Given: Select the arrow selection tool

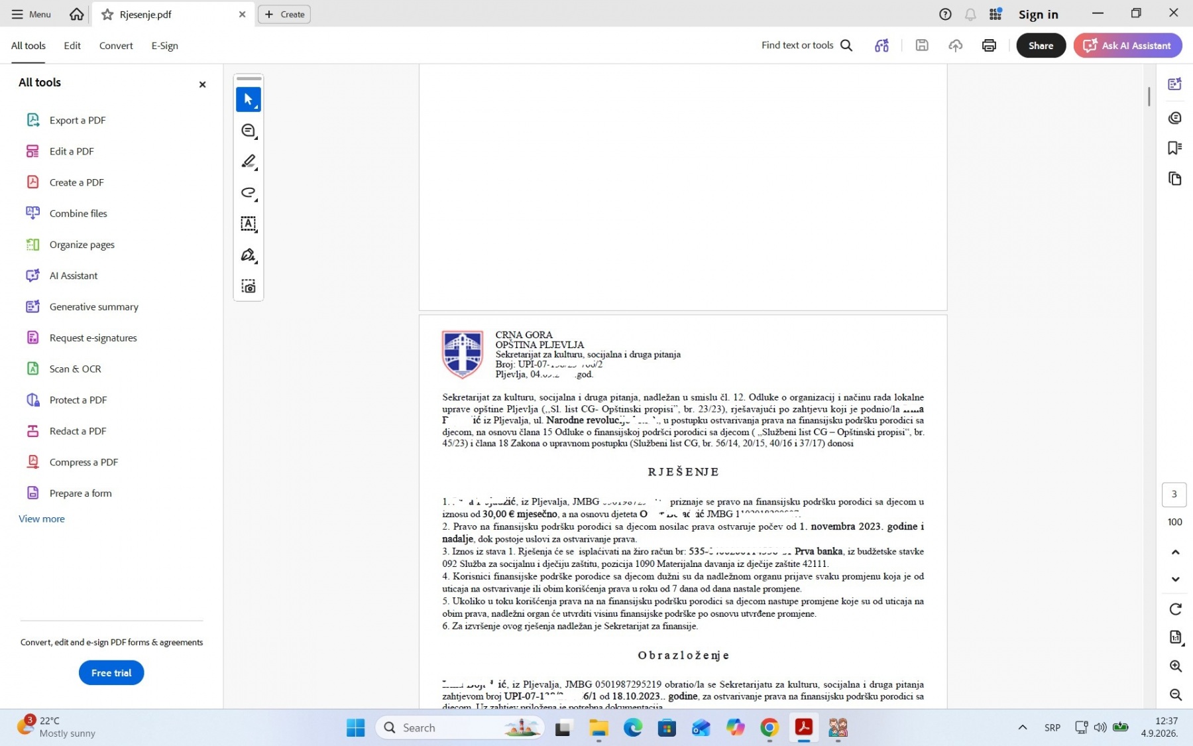Looking at the screenshot, I should point(249,99).
